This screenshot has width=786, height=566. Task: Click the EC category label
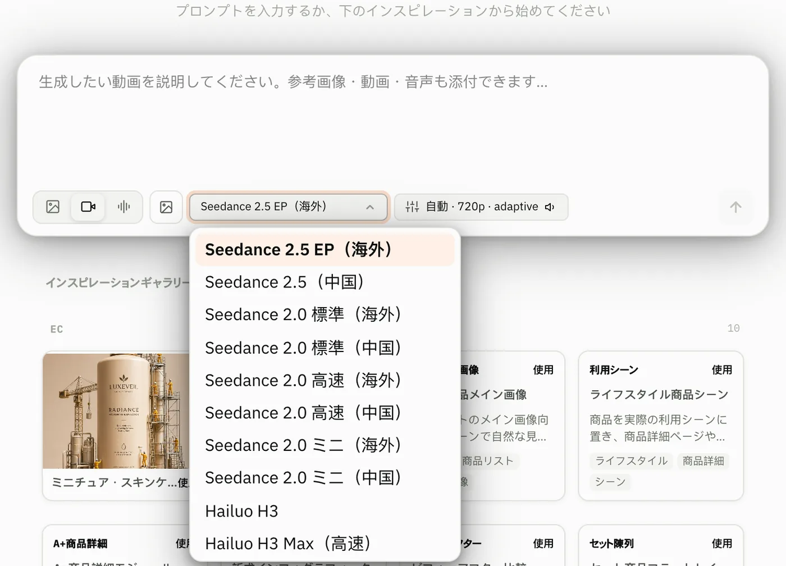tap(57, 329)
